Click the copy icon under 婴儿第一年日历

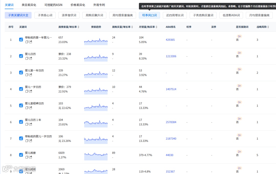[27, 75]
